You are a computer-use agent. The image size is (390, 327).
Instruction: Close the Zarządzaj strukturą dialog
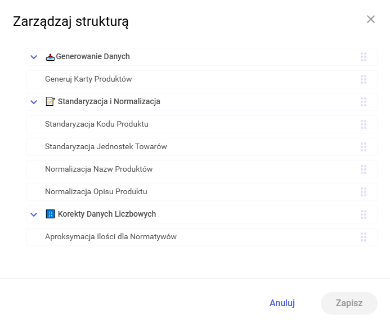click(371, 19)
